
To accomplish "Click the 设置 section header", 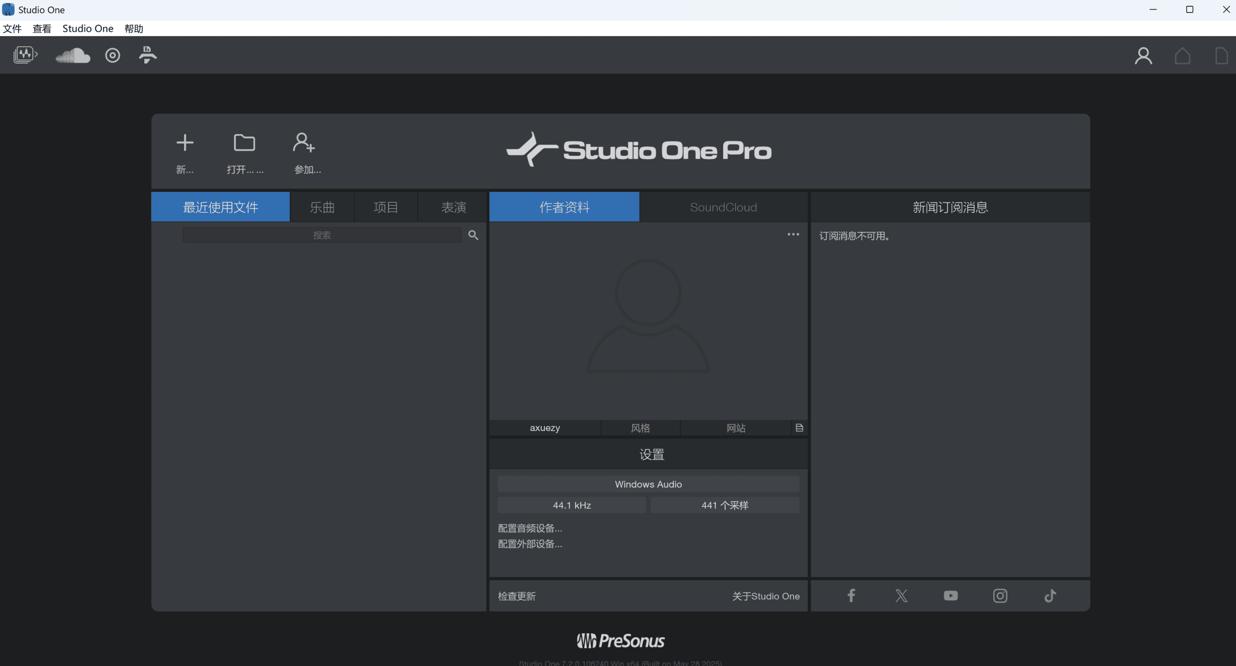I will (x=648, y=454).
